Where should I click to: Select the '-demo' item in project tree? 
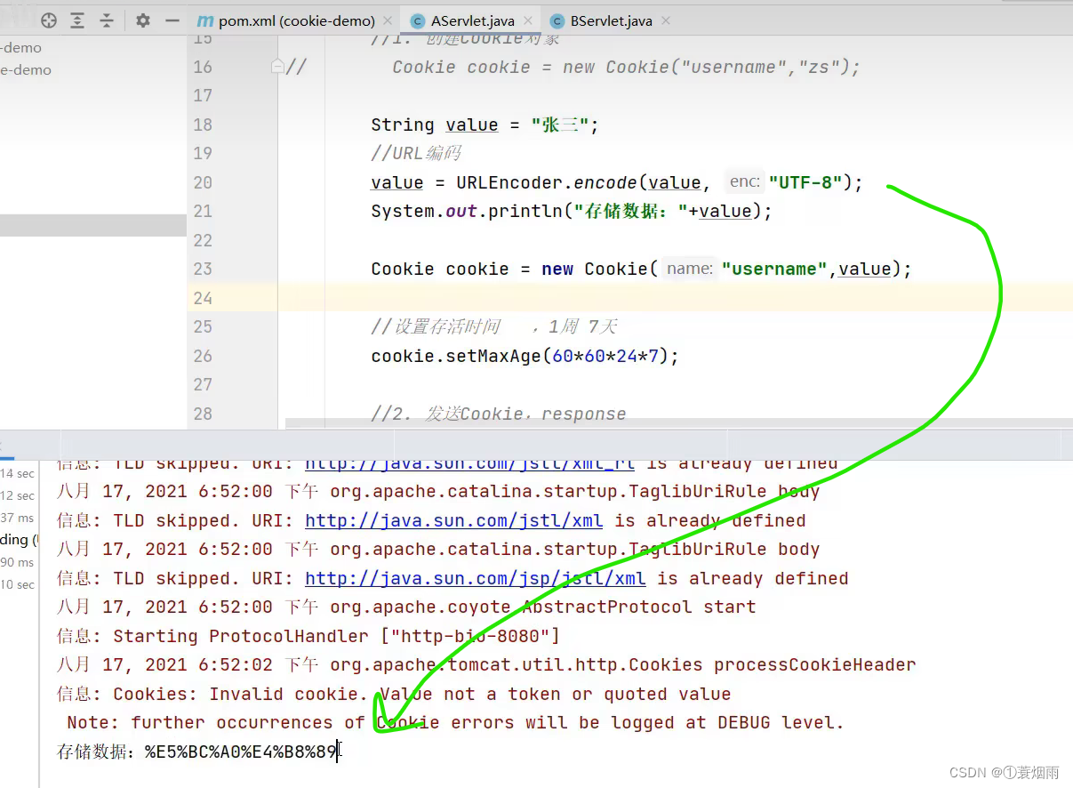tap(20, 47)
